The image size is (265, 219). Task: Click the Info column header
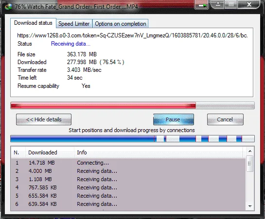click(x=159, y=152)
